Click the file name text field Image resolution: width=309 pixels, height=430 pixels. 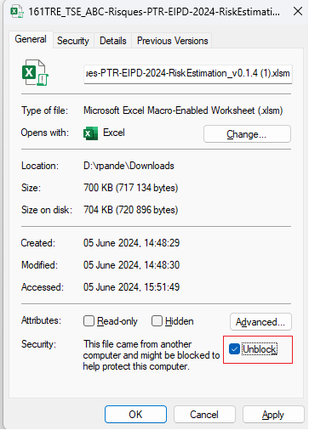pyautogui.click(x=188, y=74)
